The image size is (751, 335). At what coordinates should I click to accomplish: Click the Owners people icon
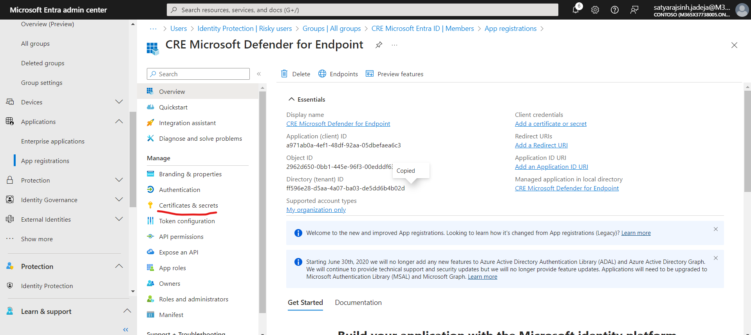pyautogui.click(x=150, y=283)
